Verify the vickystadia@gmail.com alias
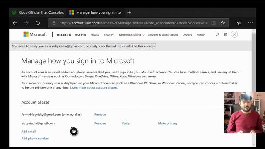This screenshot has height=149, width=265. (125, 123)
